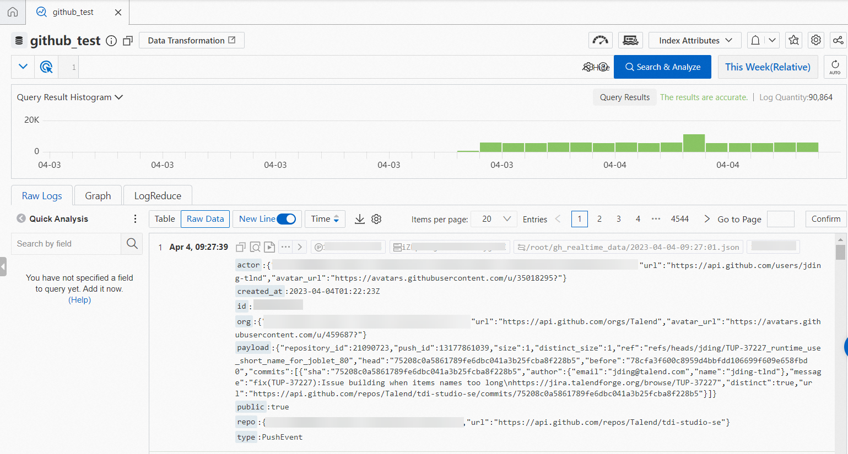Viewport: 848px width, 454px height.
Task: Open the dashboard gauge icon
Action: [x=601, y=40]
